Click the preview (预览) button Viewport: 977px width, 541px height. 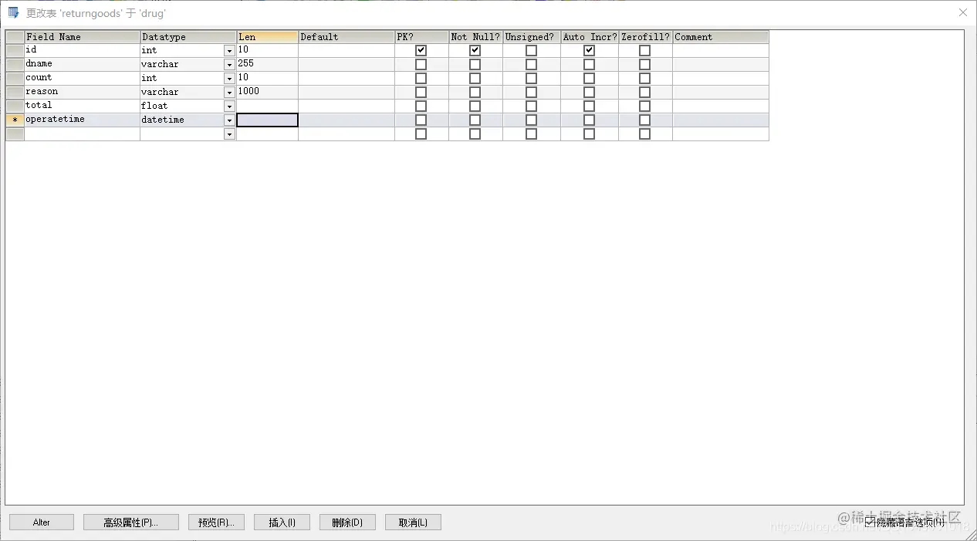pos(216,522)
